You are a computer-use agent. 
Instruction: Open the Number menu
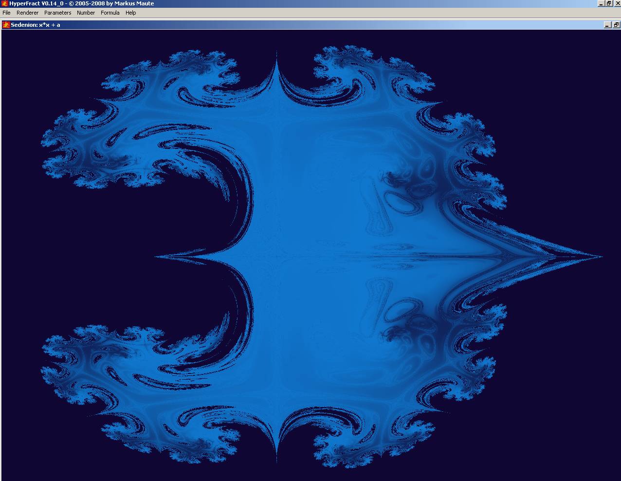tap(86, 13)
